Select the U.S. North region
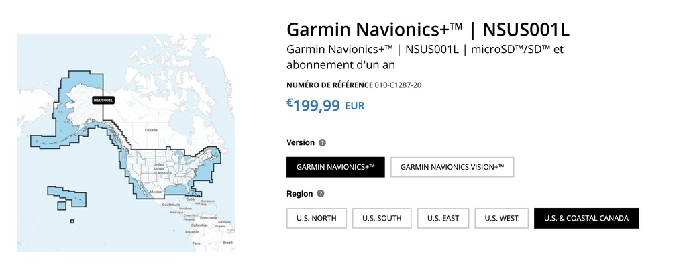The height and width of the screenshot is (275, 687). [317, 218]
